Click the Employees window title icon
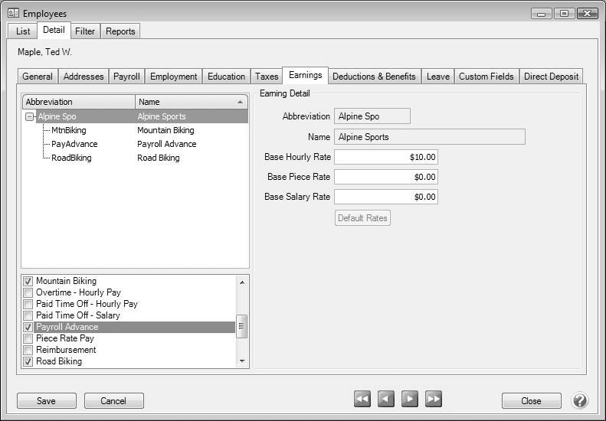This screenshot has width=606, height=421. [13, 13]
